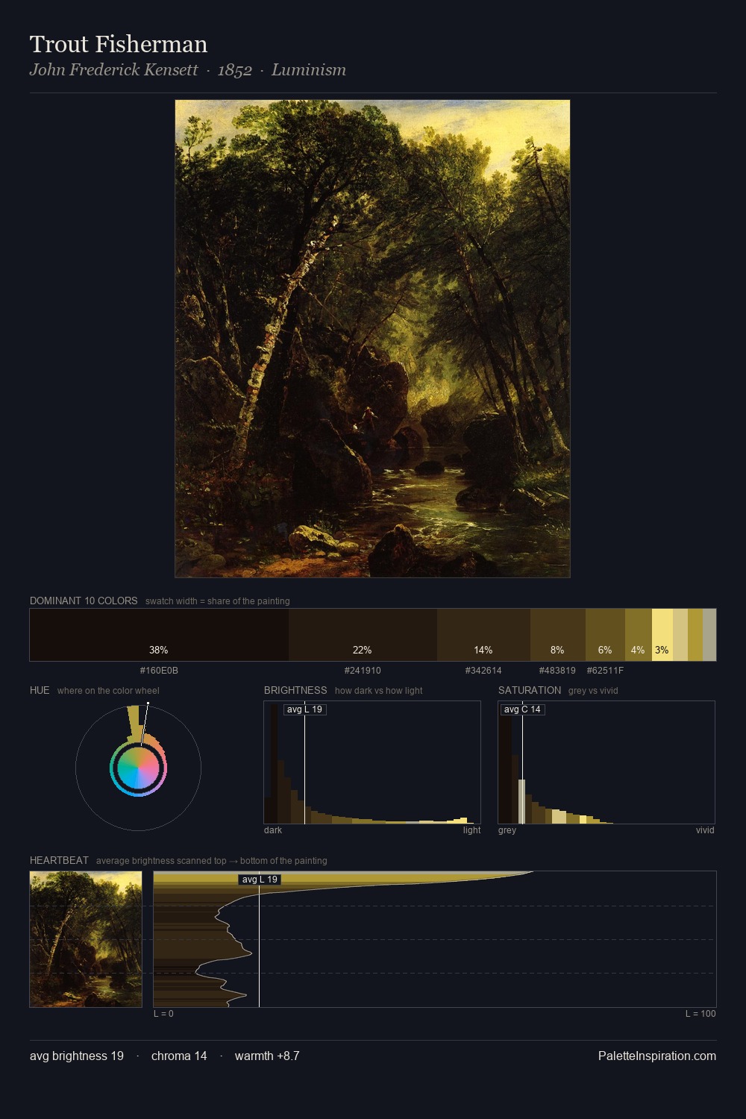This screenshot has width=746, height=1119.
Task: Open the large Trout Fisherman painting image
Action: pyautogui.click(x=372, y=339)
